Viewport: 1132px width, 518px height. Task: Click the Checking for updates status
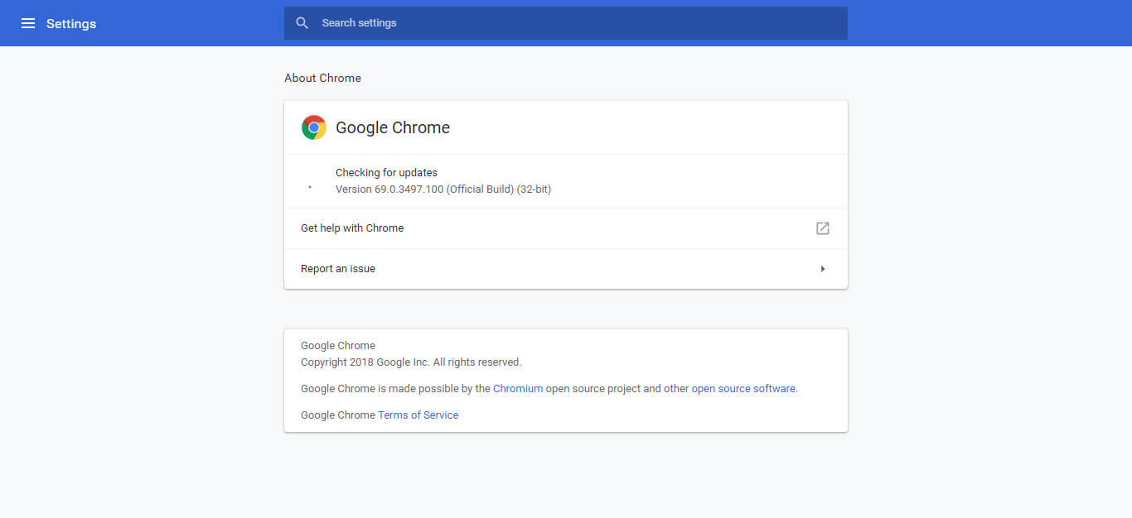386,172
